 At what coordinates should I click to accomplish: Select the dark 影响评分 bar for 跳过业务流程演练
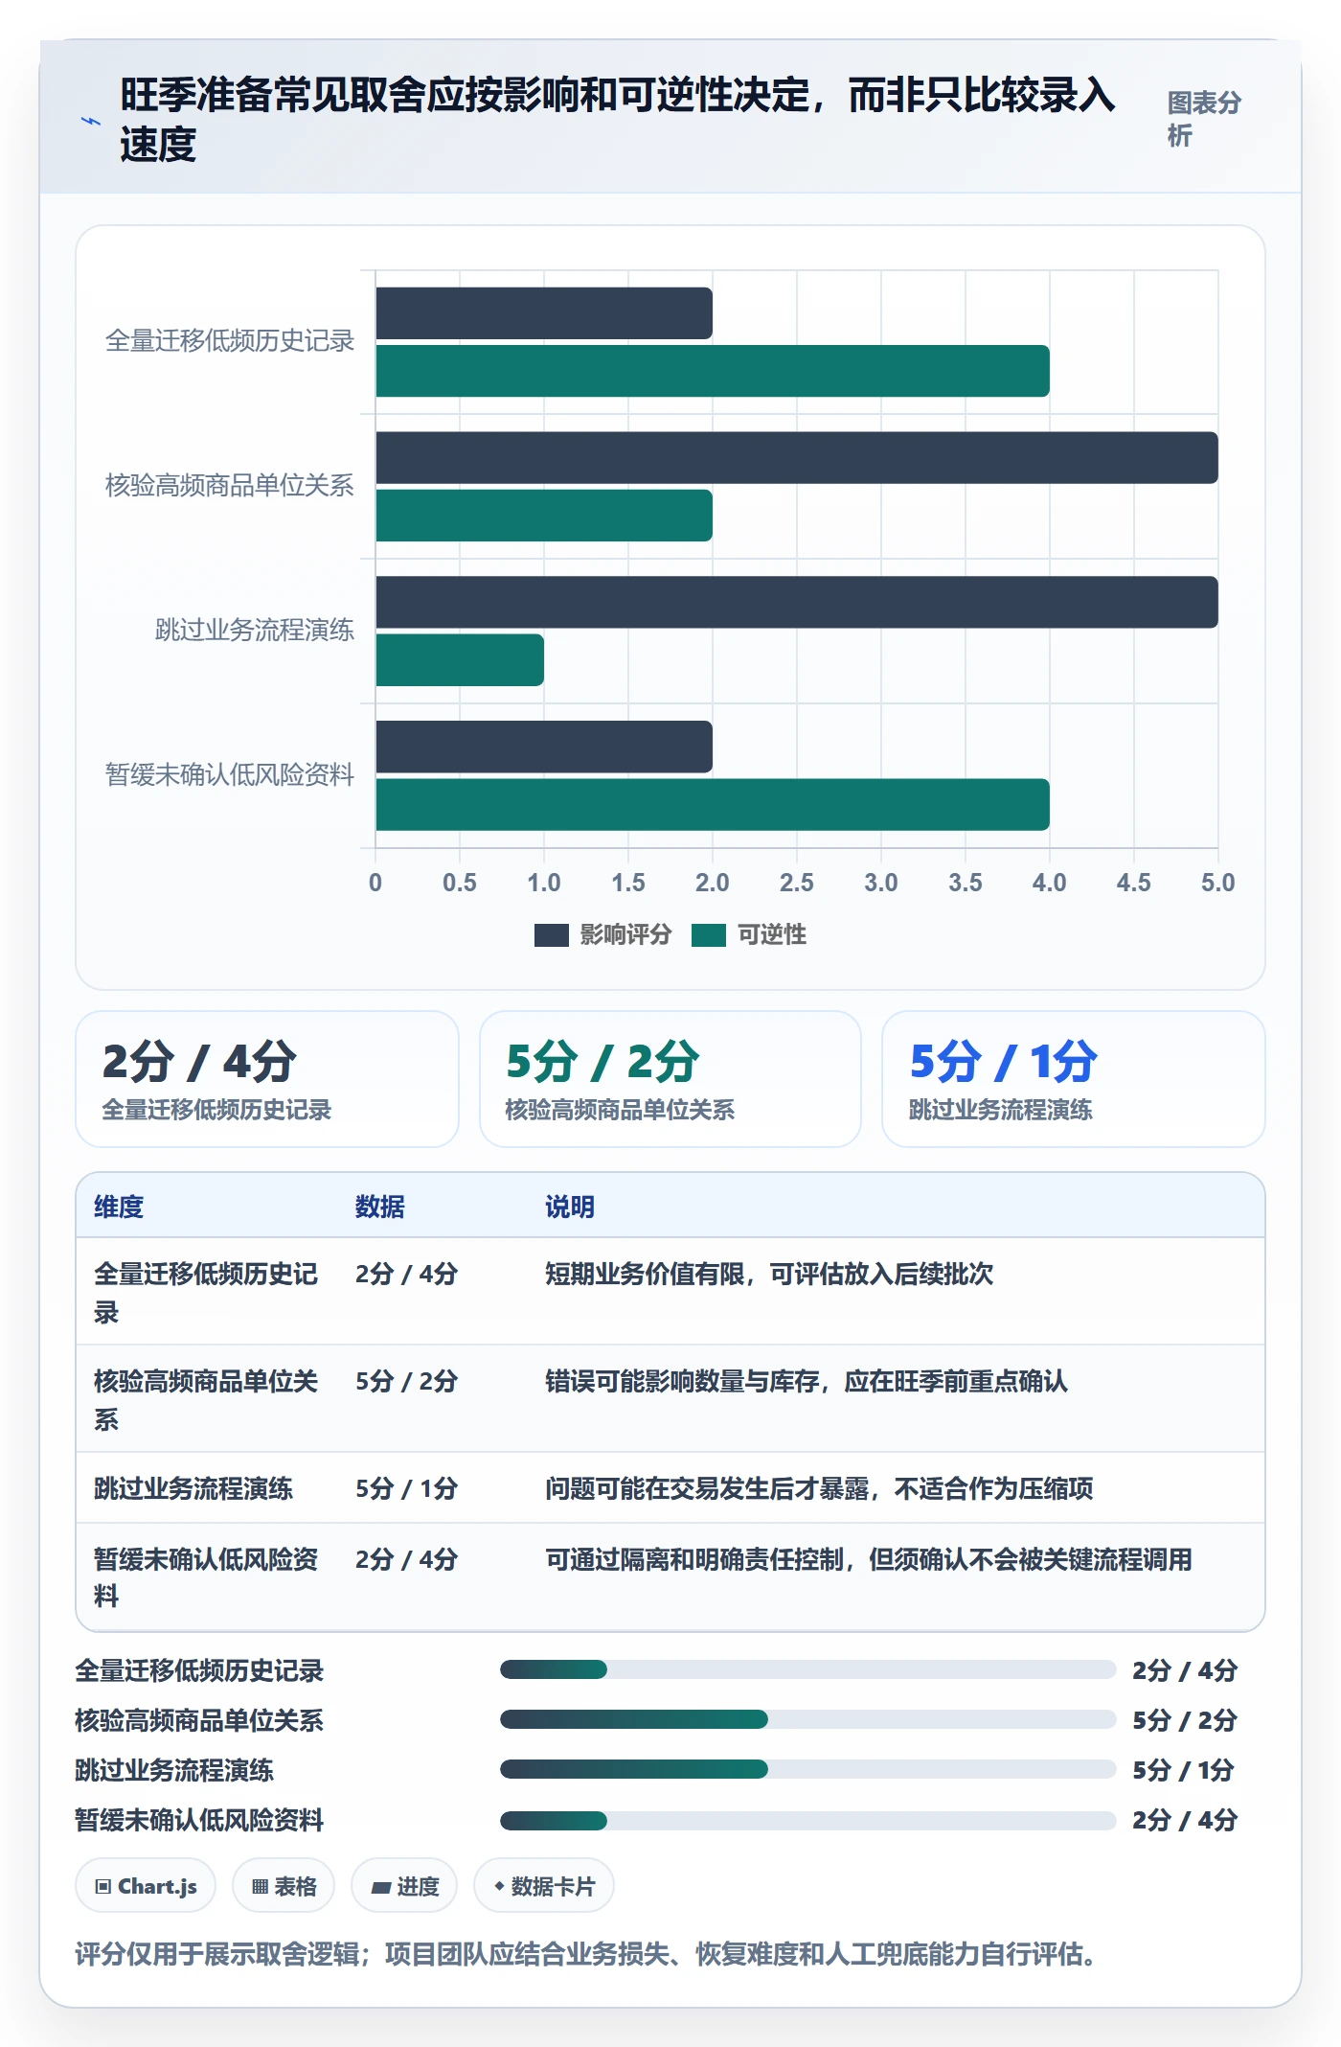pyautogui.click(x=797, y=602)
